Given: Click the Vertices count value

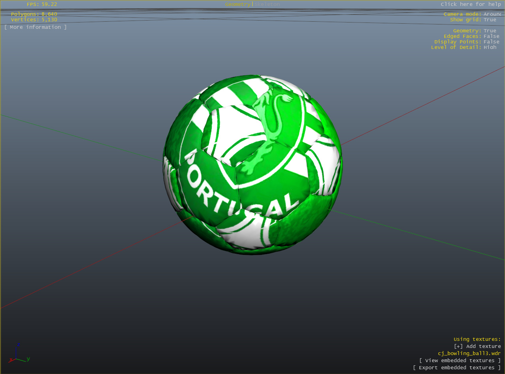Looking at the screenshot, I should tap(49, 20).
